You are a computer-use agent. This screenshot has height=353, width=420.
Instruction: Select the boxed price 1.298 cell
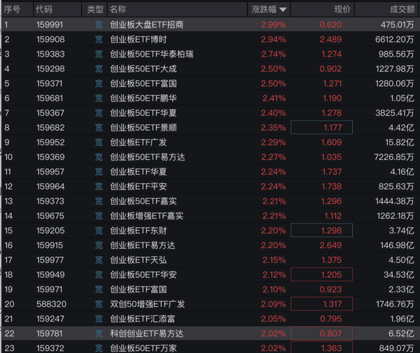click(321, 230)
